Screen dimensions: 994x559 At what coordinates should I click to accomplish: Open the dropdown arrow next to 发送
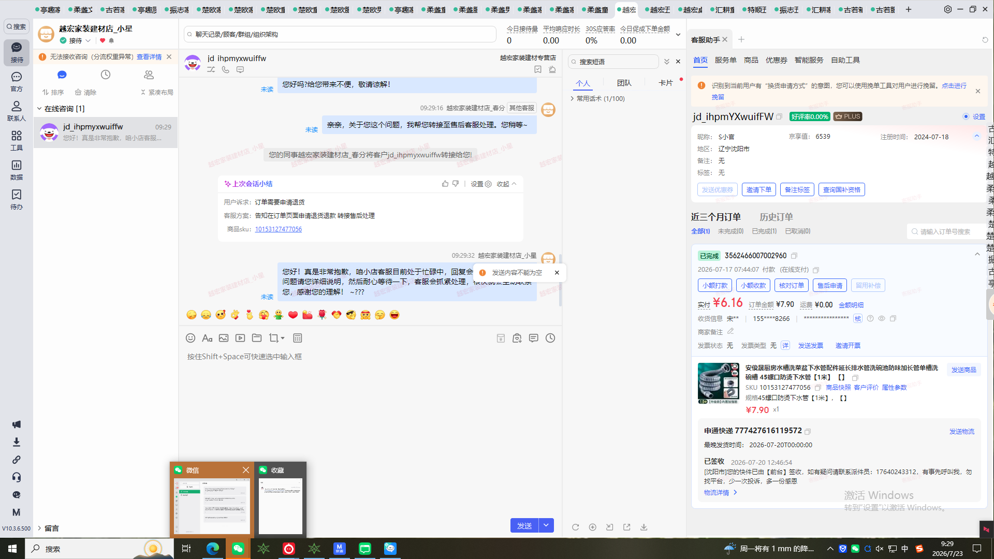click(546, 525)
